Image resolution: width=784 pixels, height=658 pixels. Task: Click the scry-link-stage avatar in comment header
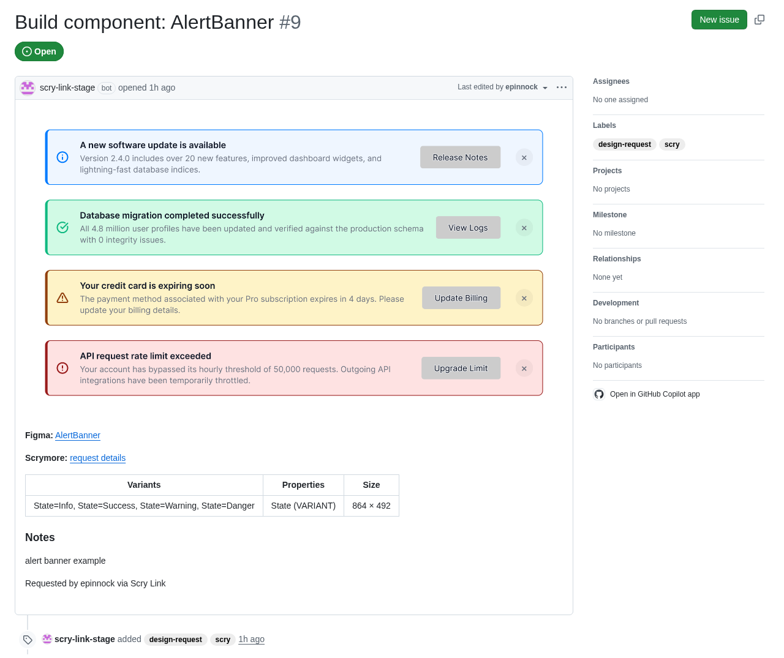(28, 88)
